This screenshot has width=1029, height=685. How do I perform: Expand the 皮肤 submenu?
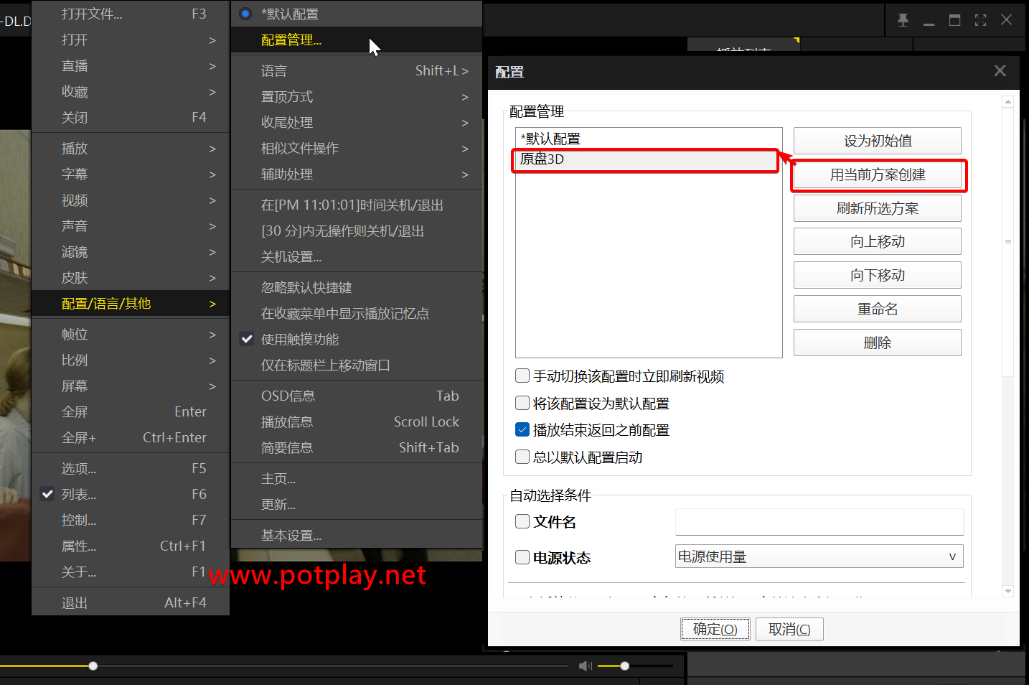click(131, 278)
